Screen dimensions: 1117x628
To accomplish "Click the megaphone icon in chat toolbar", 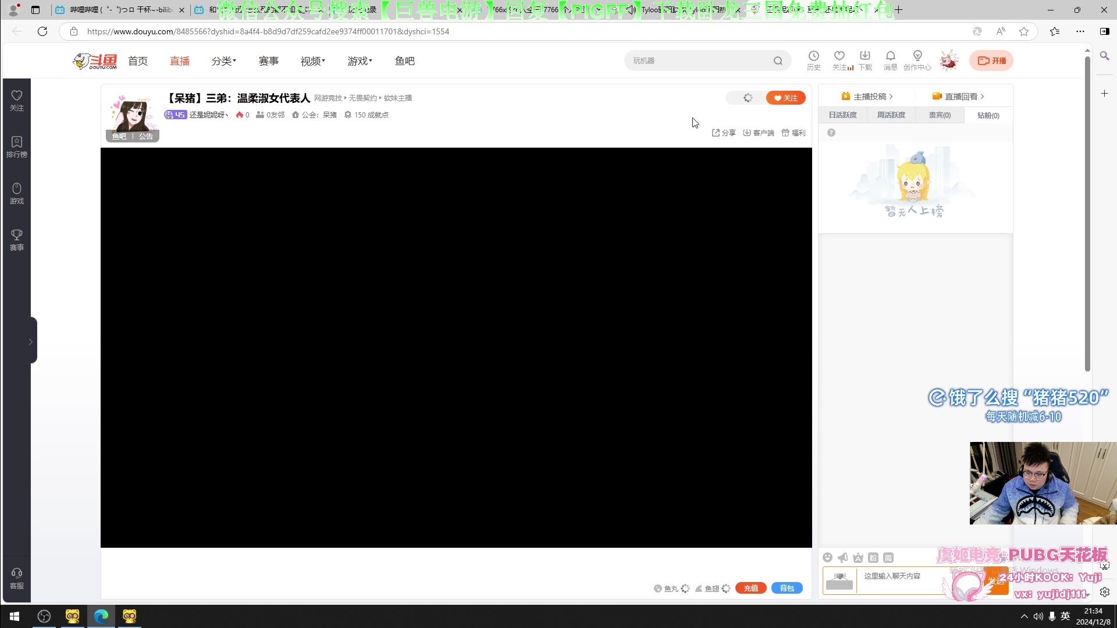I will [x=843, y=557].
